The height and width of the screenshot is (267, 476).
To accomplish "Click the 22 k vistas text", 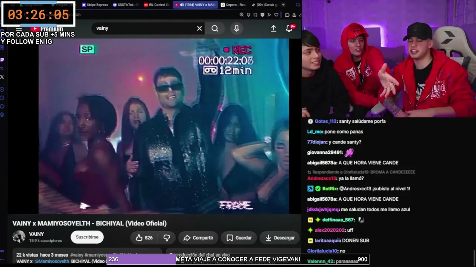I will click(27, 255).
